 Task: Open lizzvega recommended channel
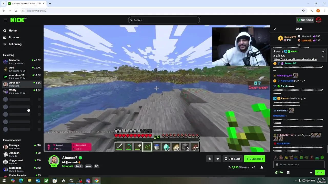coord(22,147)
